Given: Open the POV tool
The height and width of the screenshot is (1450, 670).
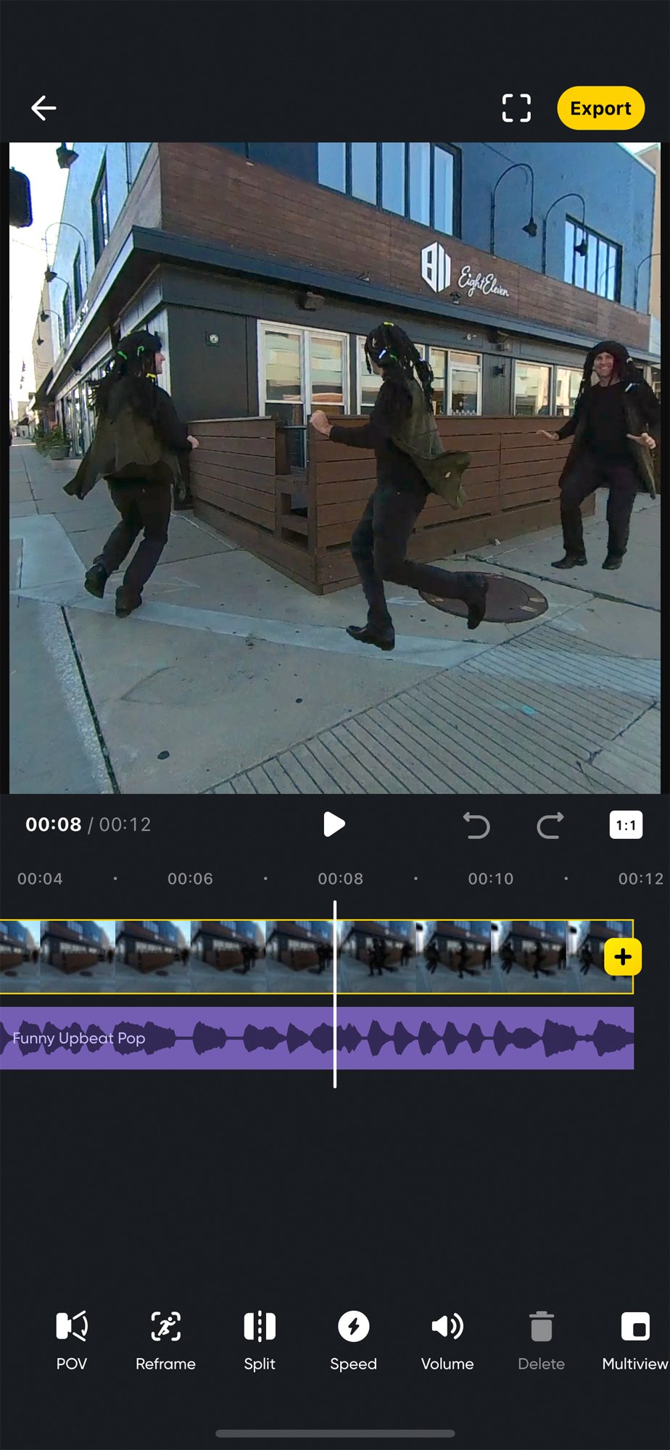Looking at the screenshot, I should click(72, 1341).
